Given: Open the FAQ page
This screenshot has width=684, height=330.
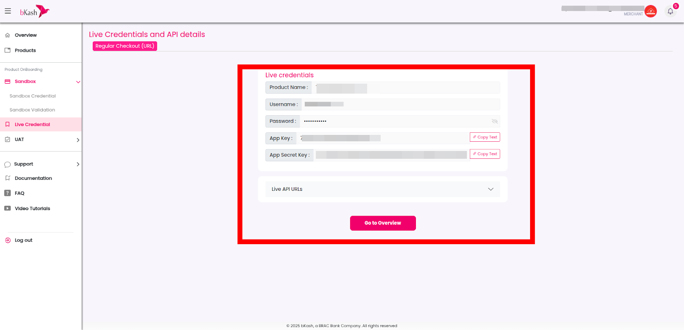Looking at the screenshot, I should (20, 193).
